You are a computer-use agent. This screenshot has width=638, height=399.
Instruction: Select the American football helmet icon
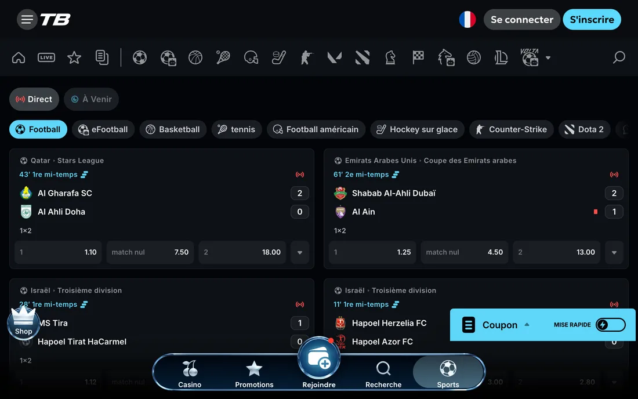pyautogui.click(x=251, y=58)
